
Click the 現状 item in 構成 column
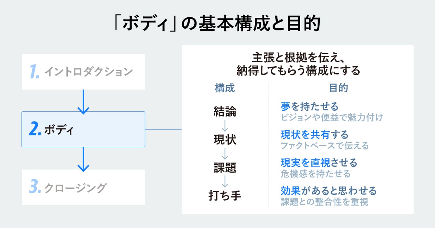tap(225, 140)
